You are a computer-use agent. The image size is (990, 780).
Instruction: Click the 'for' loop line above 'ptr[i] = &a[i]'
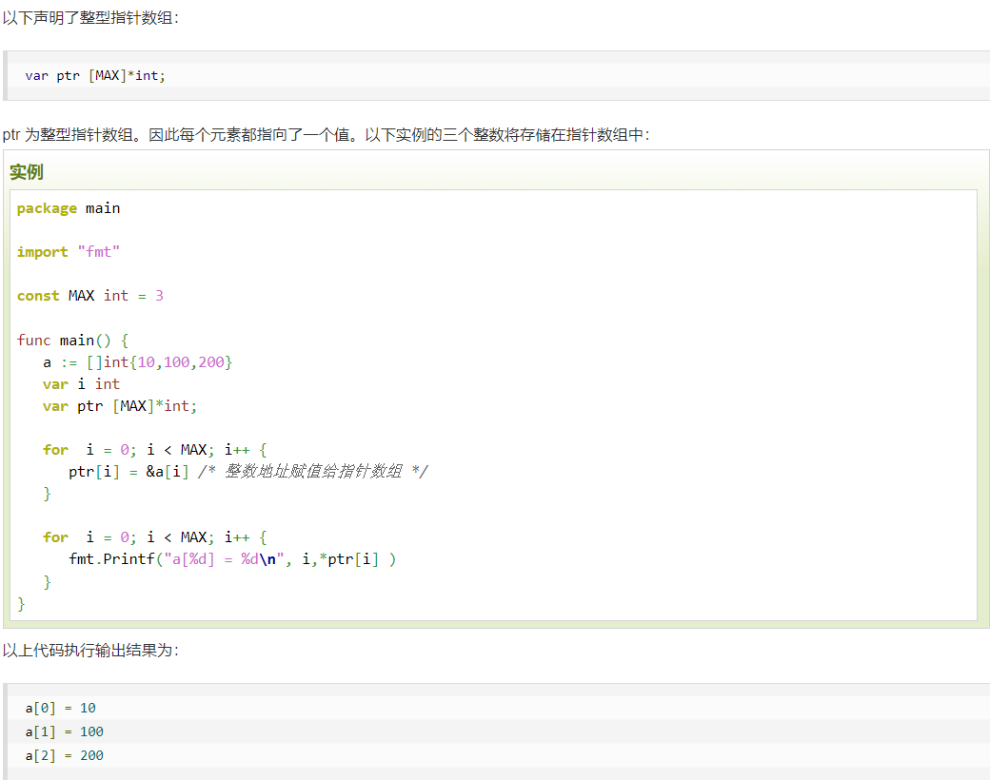coord(154,449)
